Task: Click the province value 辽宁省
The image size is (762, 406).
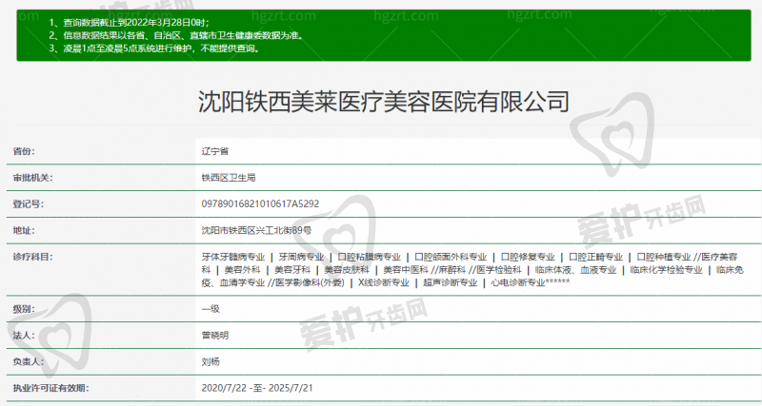Action: tap(215, 151)
